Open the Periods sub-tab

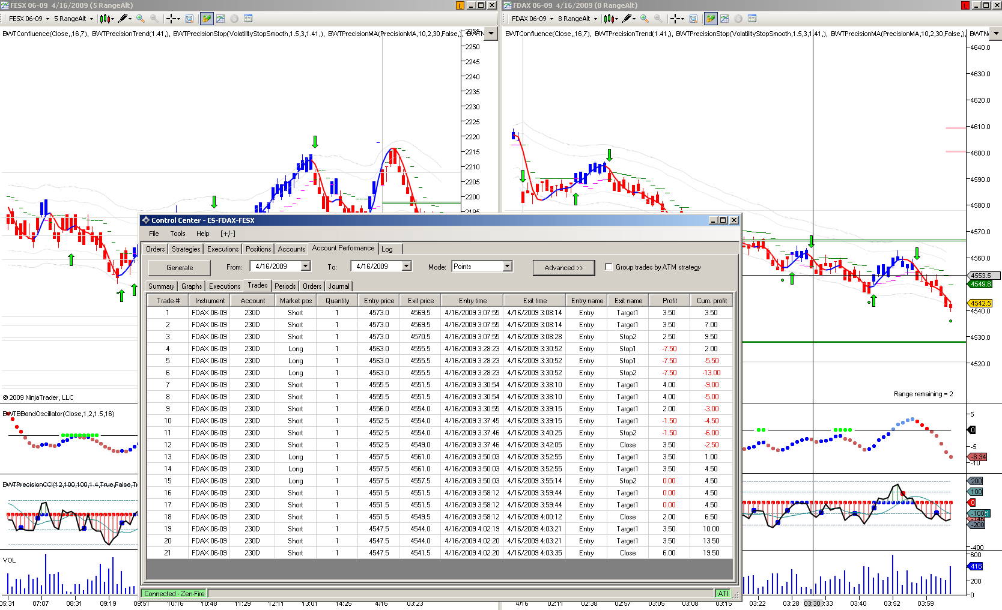[x=285, y=286]
